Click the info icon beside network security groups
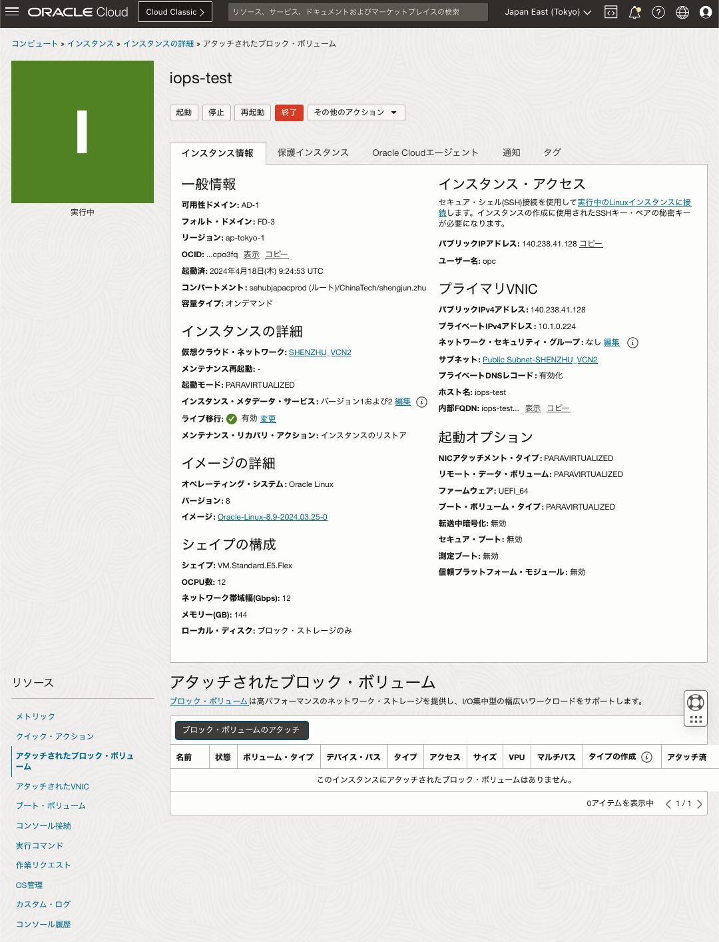This screenshot has height=942, width=719. coord(633,342)
